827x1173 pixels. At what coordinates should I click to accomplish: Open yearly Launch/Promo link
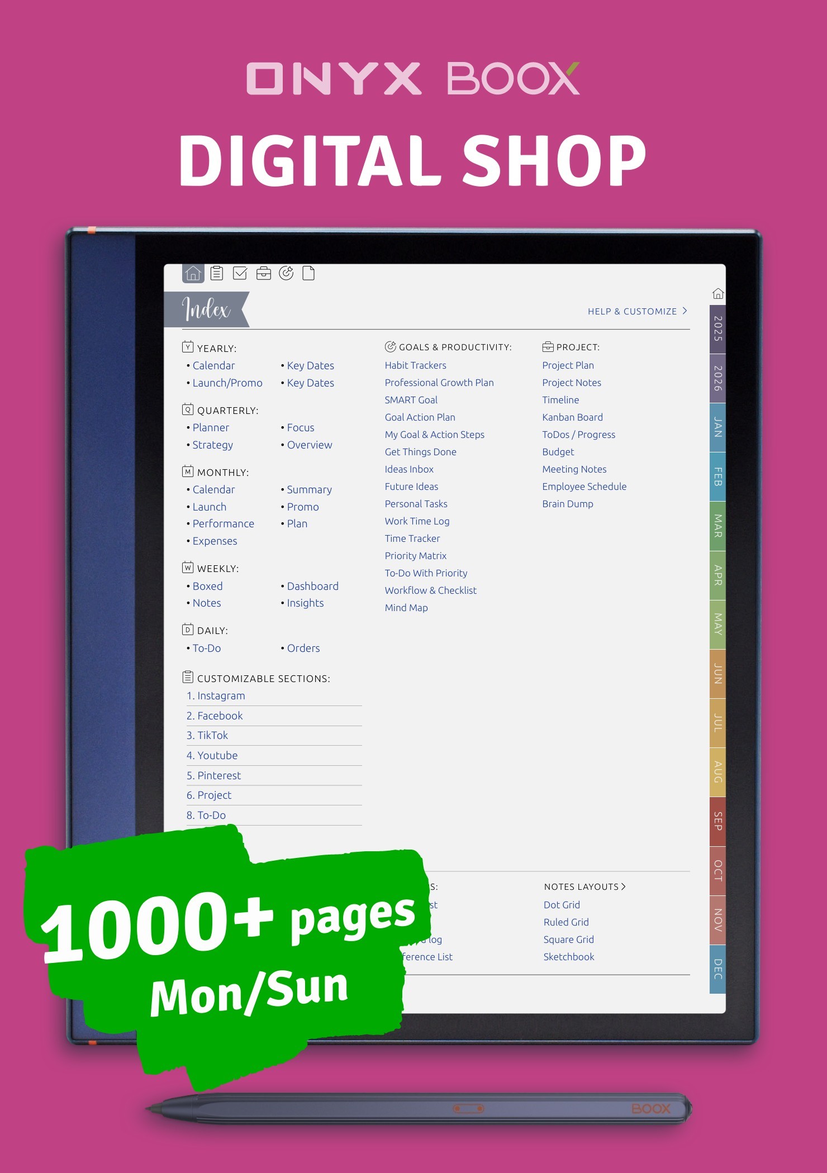pyautogui.click(x=227, y=383)
